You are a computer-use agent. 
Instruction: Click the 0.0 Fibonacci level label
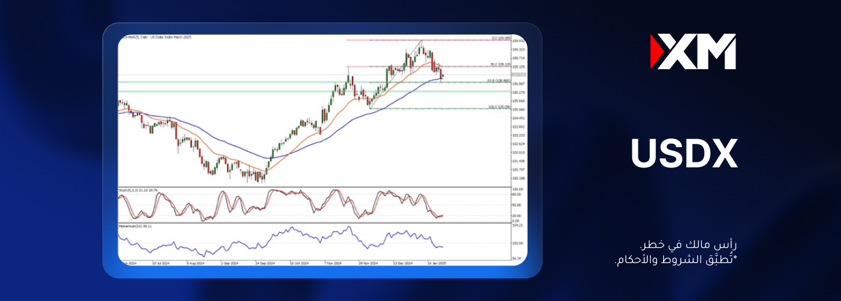point(501,38)
